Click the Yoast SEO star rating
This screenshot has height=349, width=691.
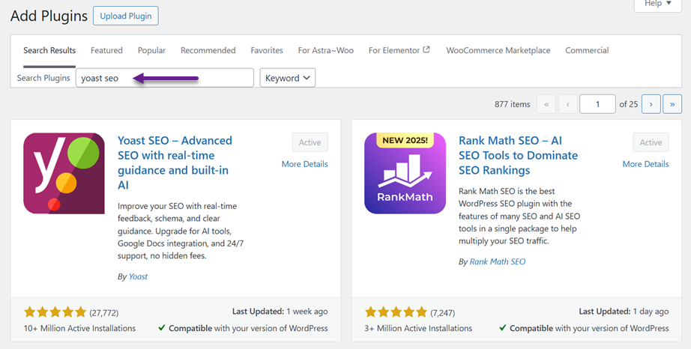[x=55, y=312]
